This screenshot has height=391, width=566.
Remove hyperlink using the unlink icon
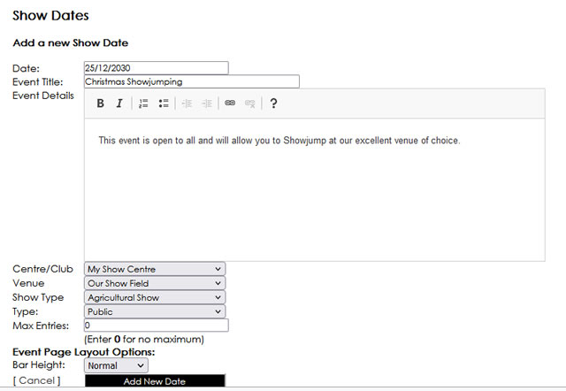pos(249,103)
